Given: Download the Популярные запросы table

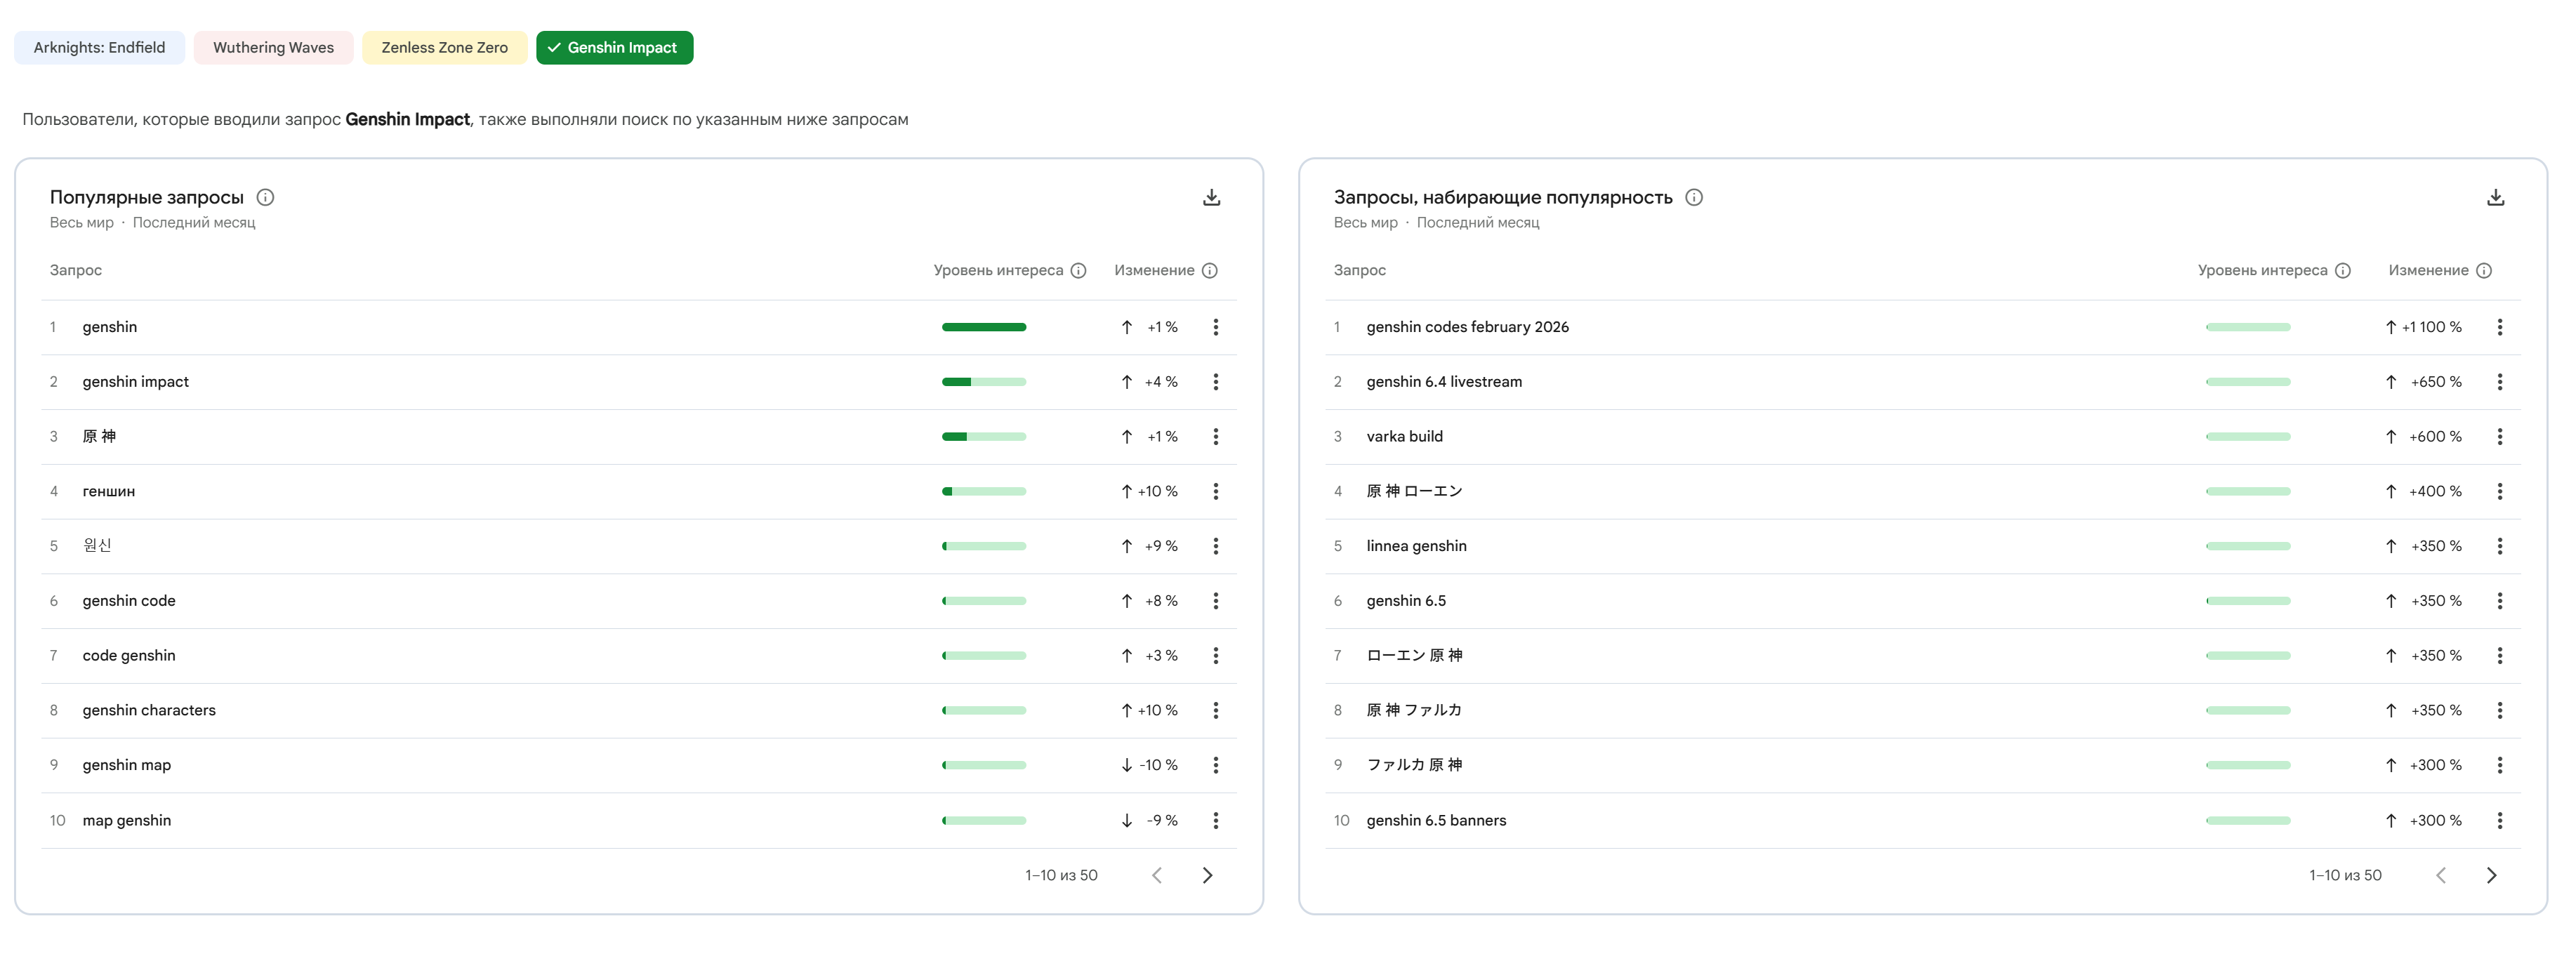Looking at the screenshot, I should (x=1211, y=197).
